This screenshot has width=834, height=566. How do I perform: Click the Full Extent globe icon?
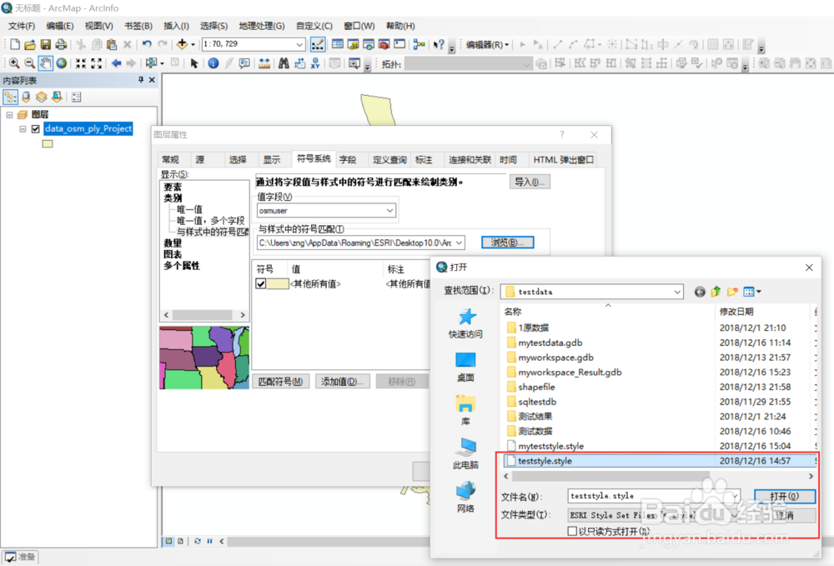(60, 63)
